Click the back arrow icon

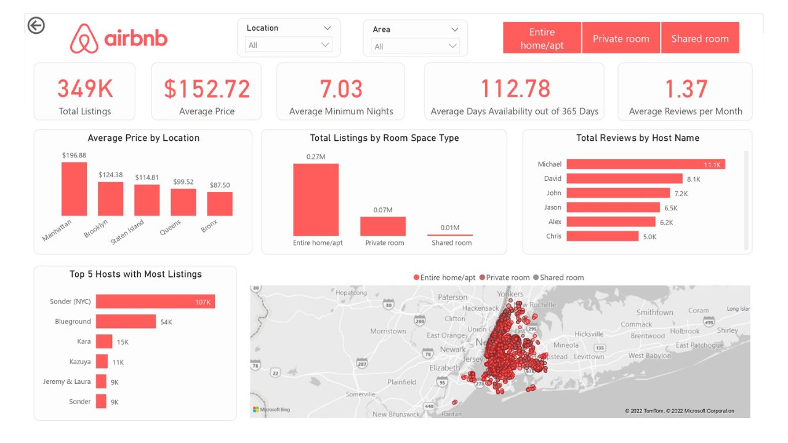click(36, 25)
